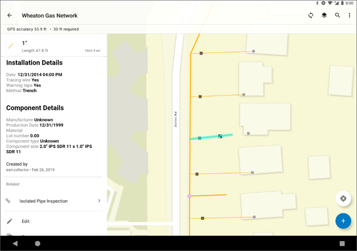Tap 'esri.collector · Feb 26, 2019' text
Image resolution: width=357 pixels, height=251 pixels.
[30, 170]
